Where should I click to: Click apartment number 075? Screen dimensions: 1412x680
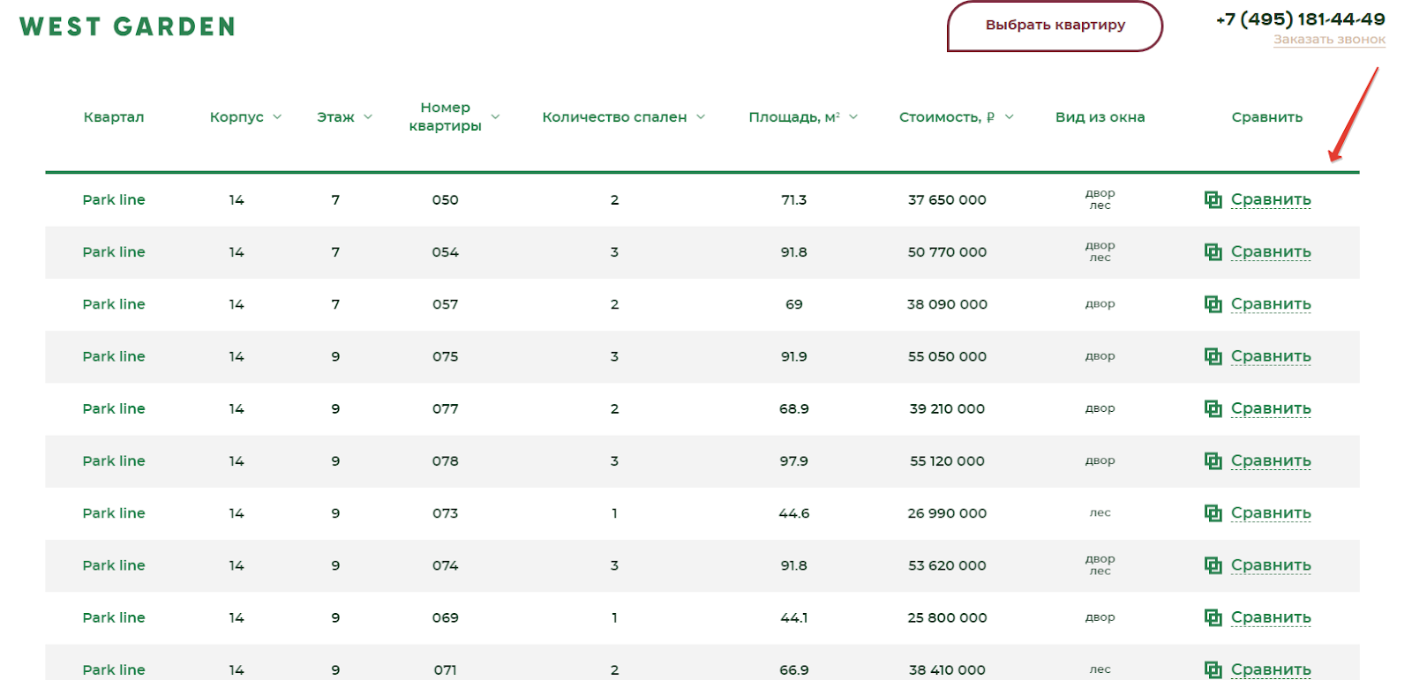click(x=445, y=356)
